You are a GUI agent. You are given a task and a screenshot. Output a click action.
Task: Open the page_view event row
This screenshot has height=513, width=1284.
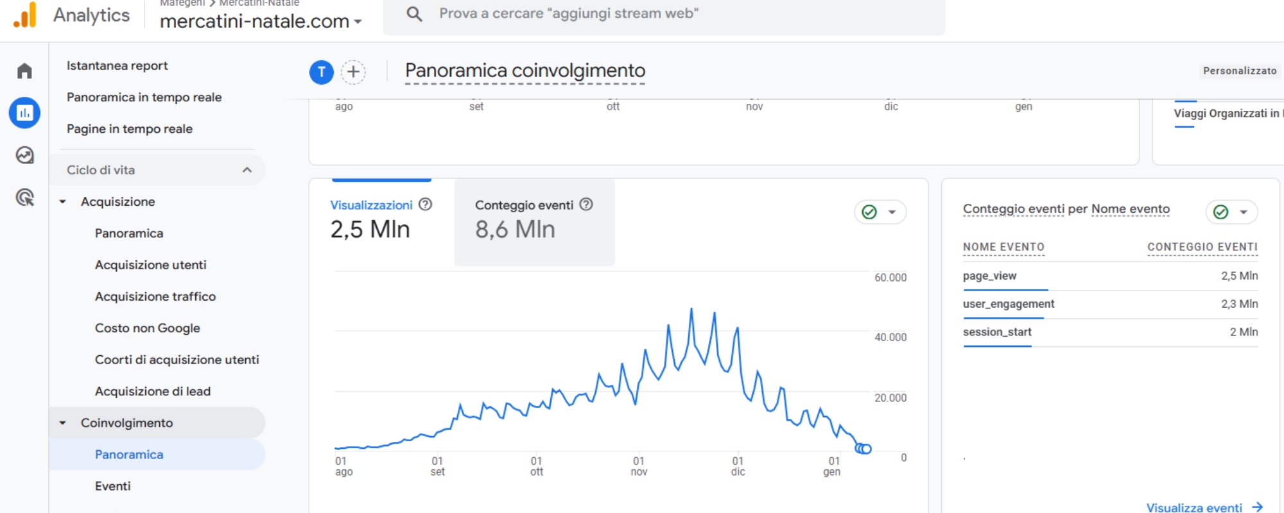[x=989, y=276]
